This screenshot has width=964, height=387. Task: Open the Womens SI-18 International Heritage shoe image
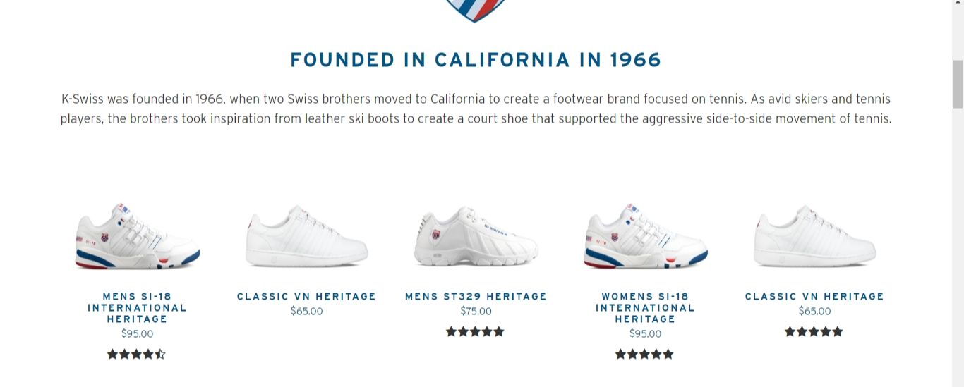click(645, 236)
